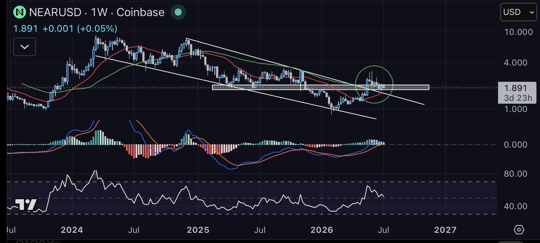Select the green circle drawing on chart

374,85
